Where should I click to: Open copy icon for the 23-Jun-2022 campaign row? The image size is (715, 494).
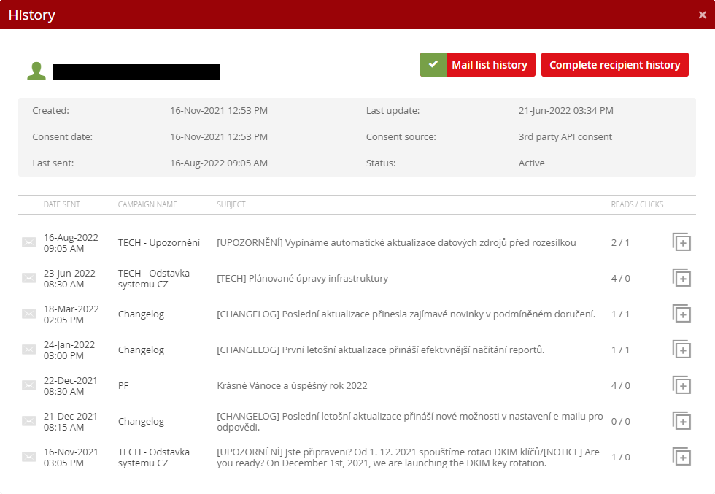point(681,278)
